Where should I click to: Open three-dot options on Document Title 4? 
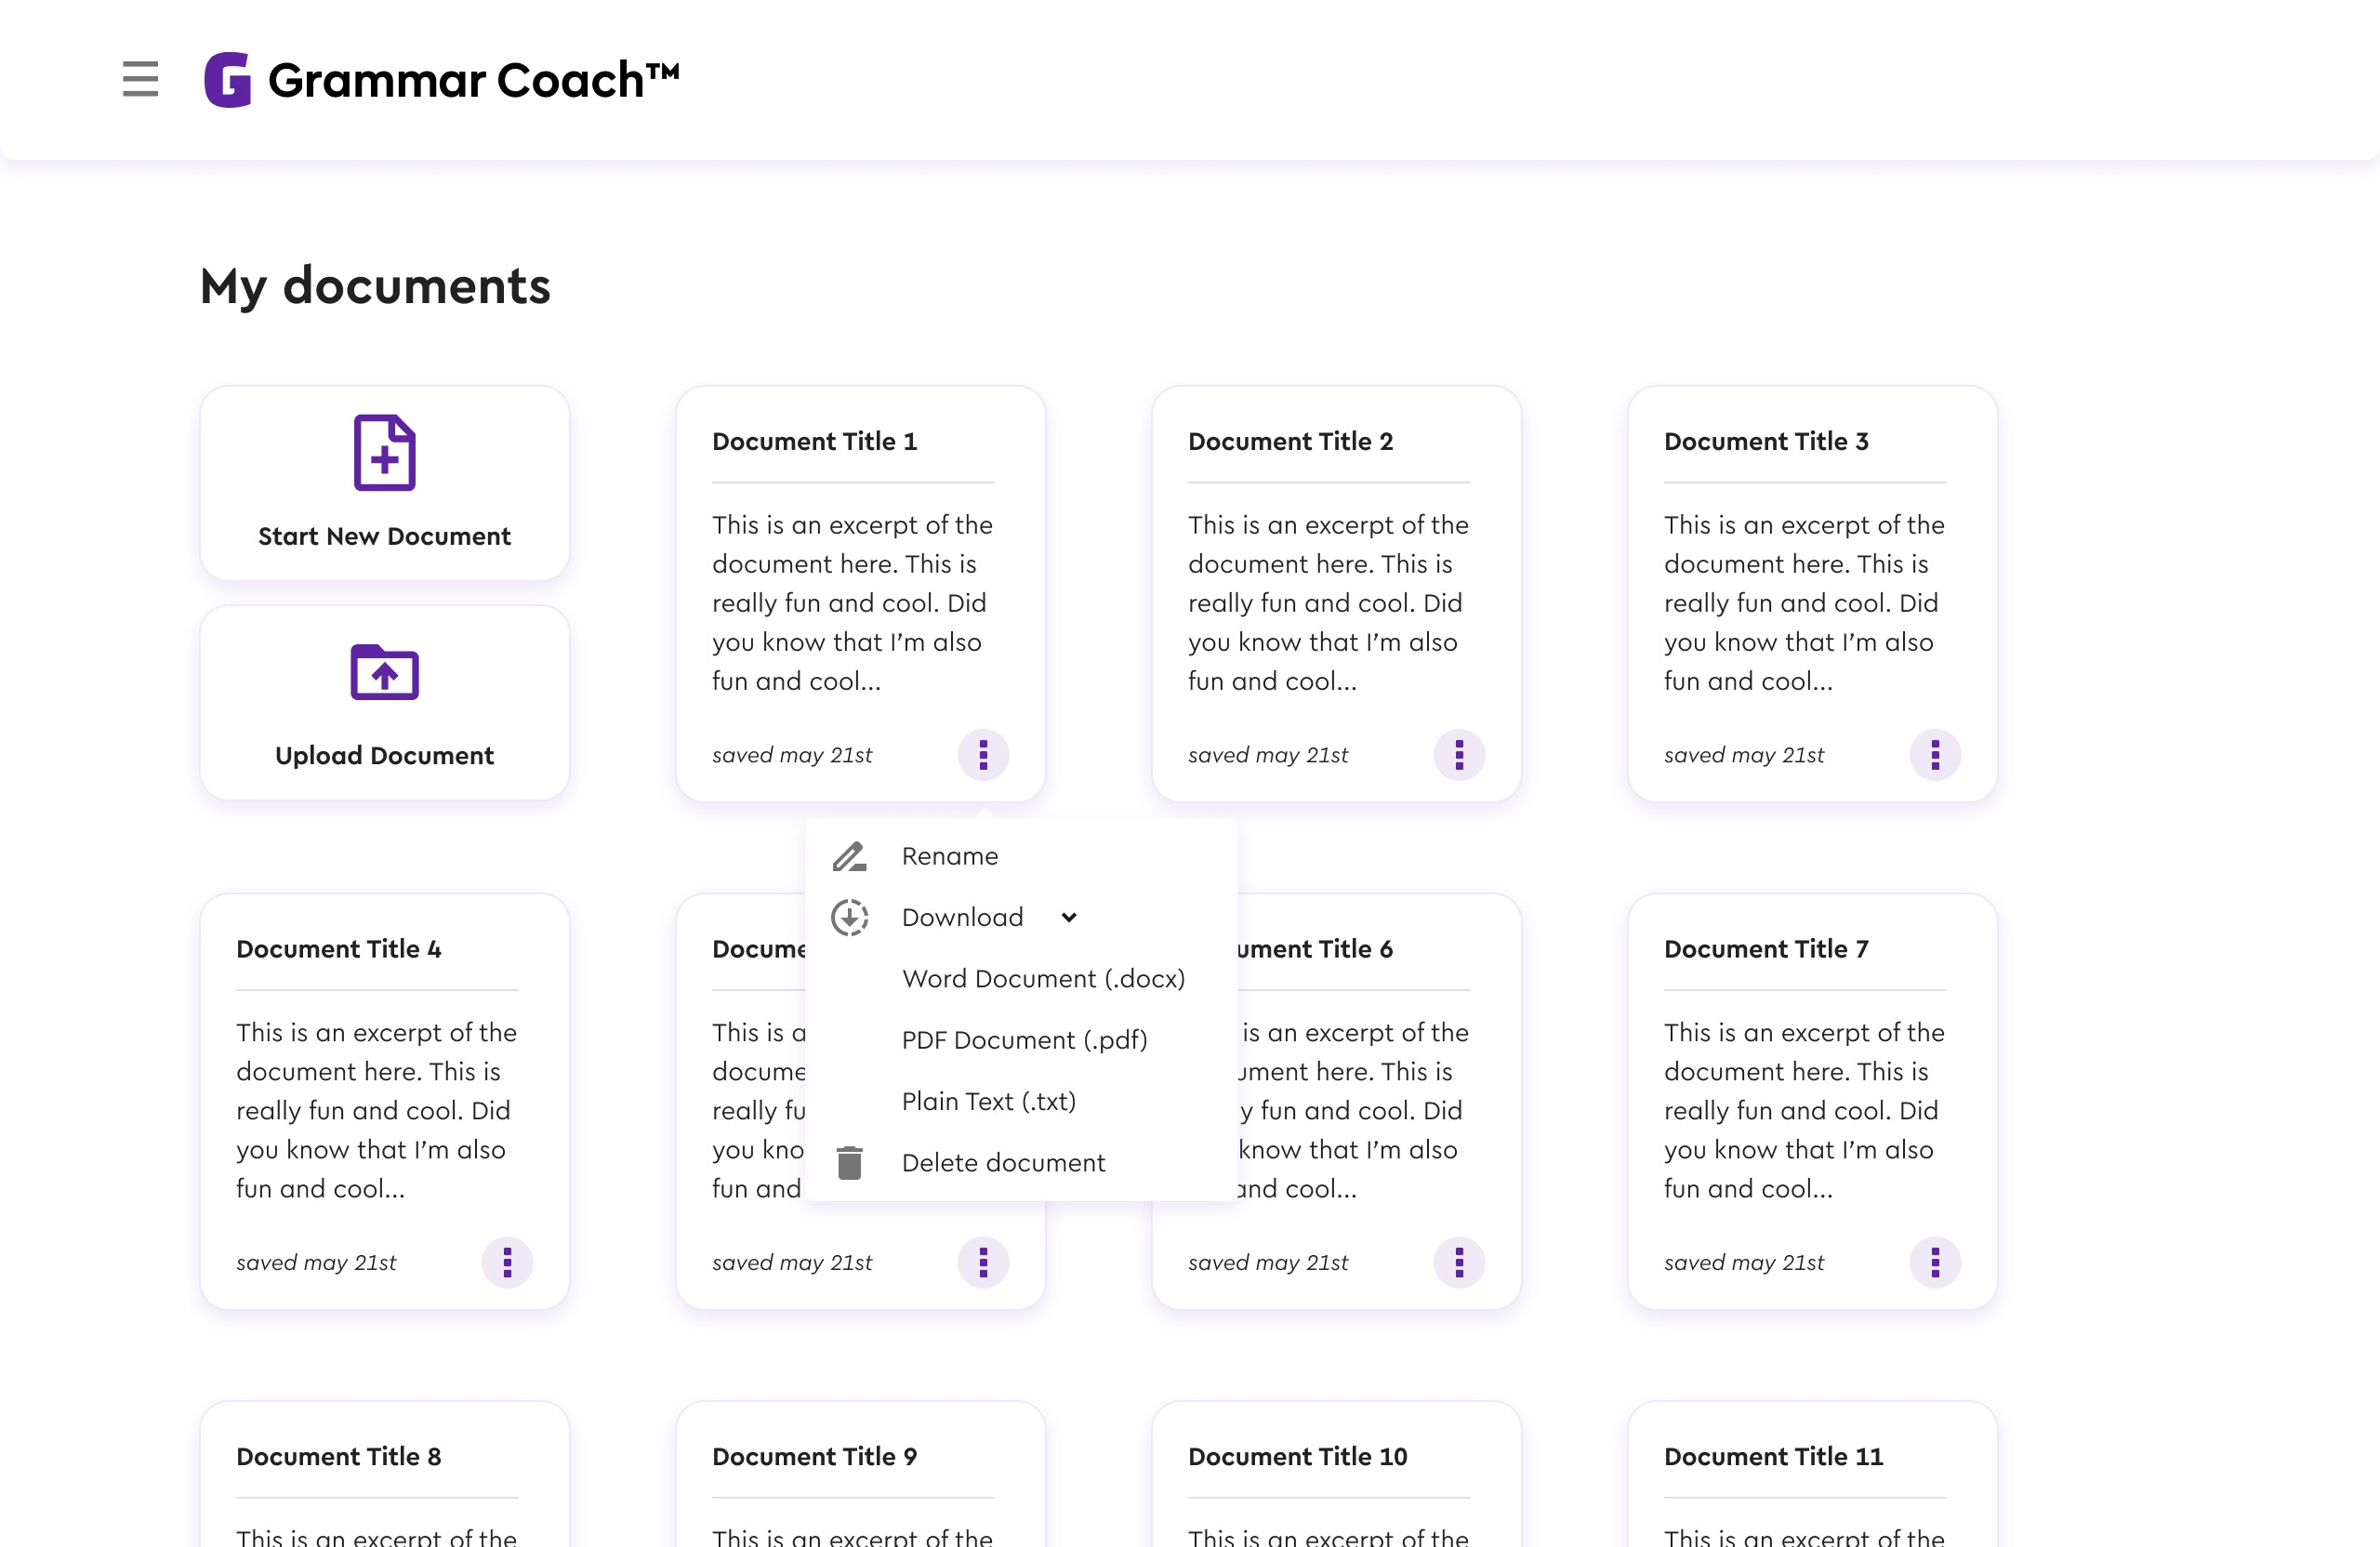(x=507, y=1262)
